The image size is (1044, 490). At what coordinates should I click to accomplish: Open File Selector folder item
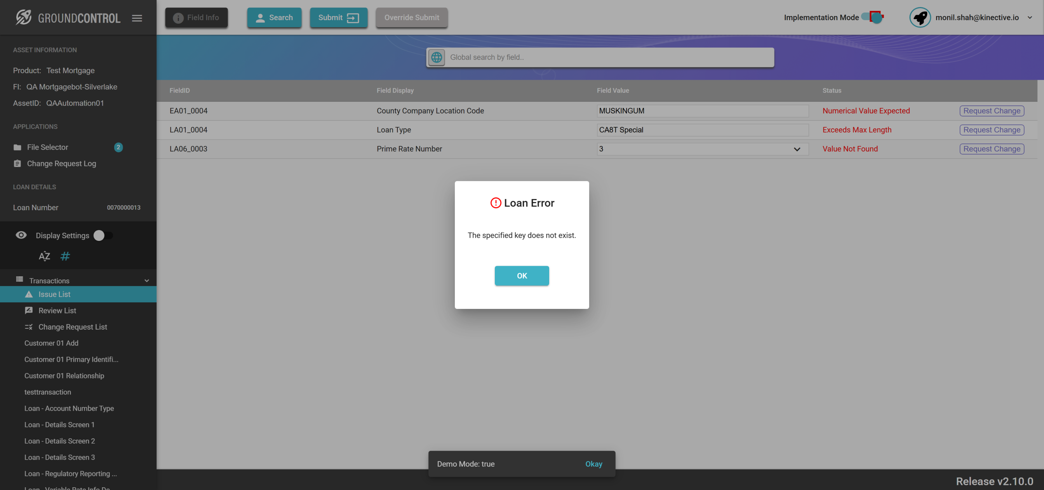[47, 147]
